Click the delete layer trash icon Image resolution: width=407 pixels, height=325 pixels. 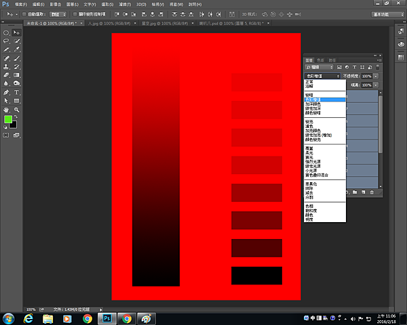pos(372,192)
